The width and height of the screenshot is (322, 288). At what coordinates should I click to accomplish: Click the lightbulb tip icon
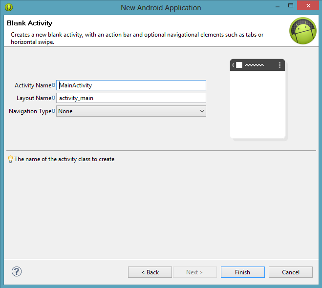(x=10, y=159)
